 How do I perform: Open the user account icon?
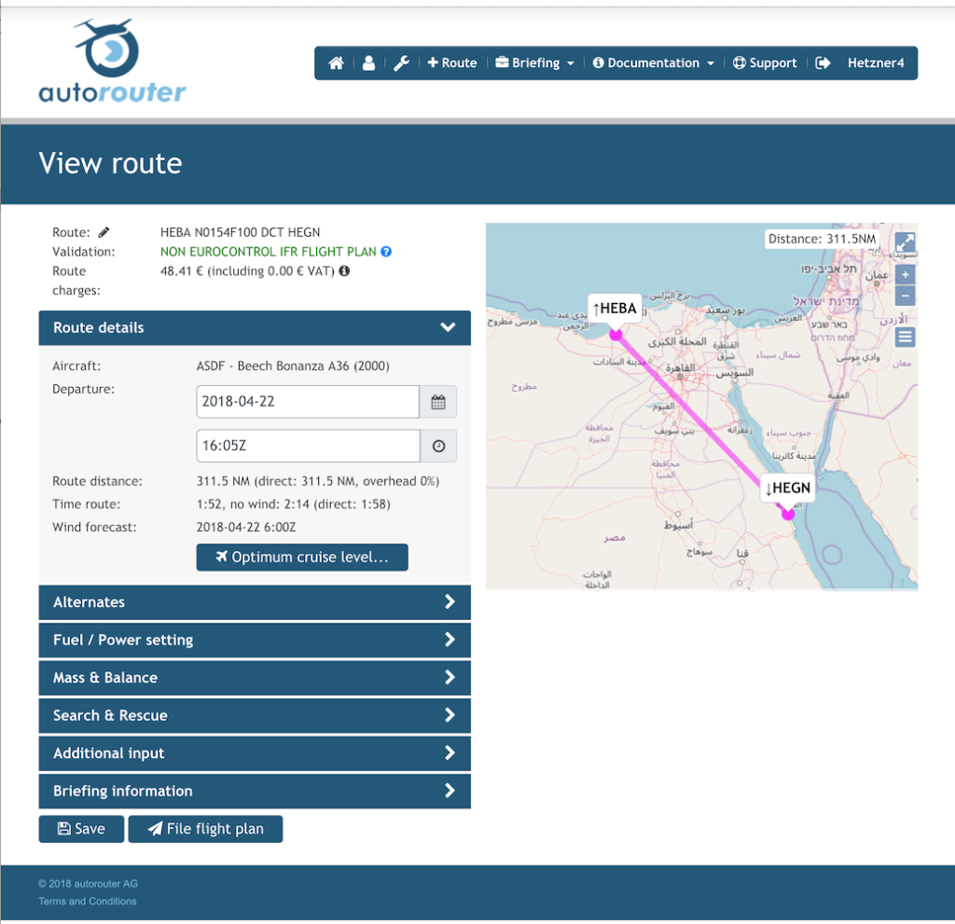368,63
